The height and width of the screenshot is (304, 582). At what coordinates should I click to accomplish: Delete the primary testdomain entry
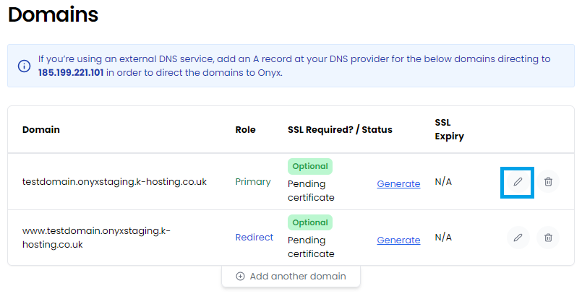pyautogui.click(x=548, y=182)
